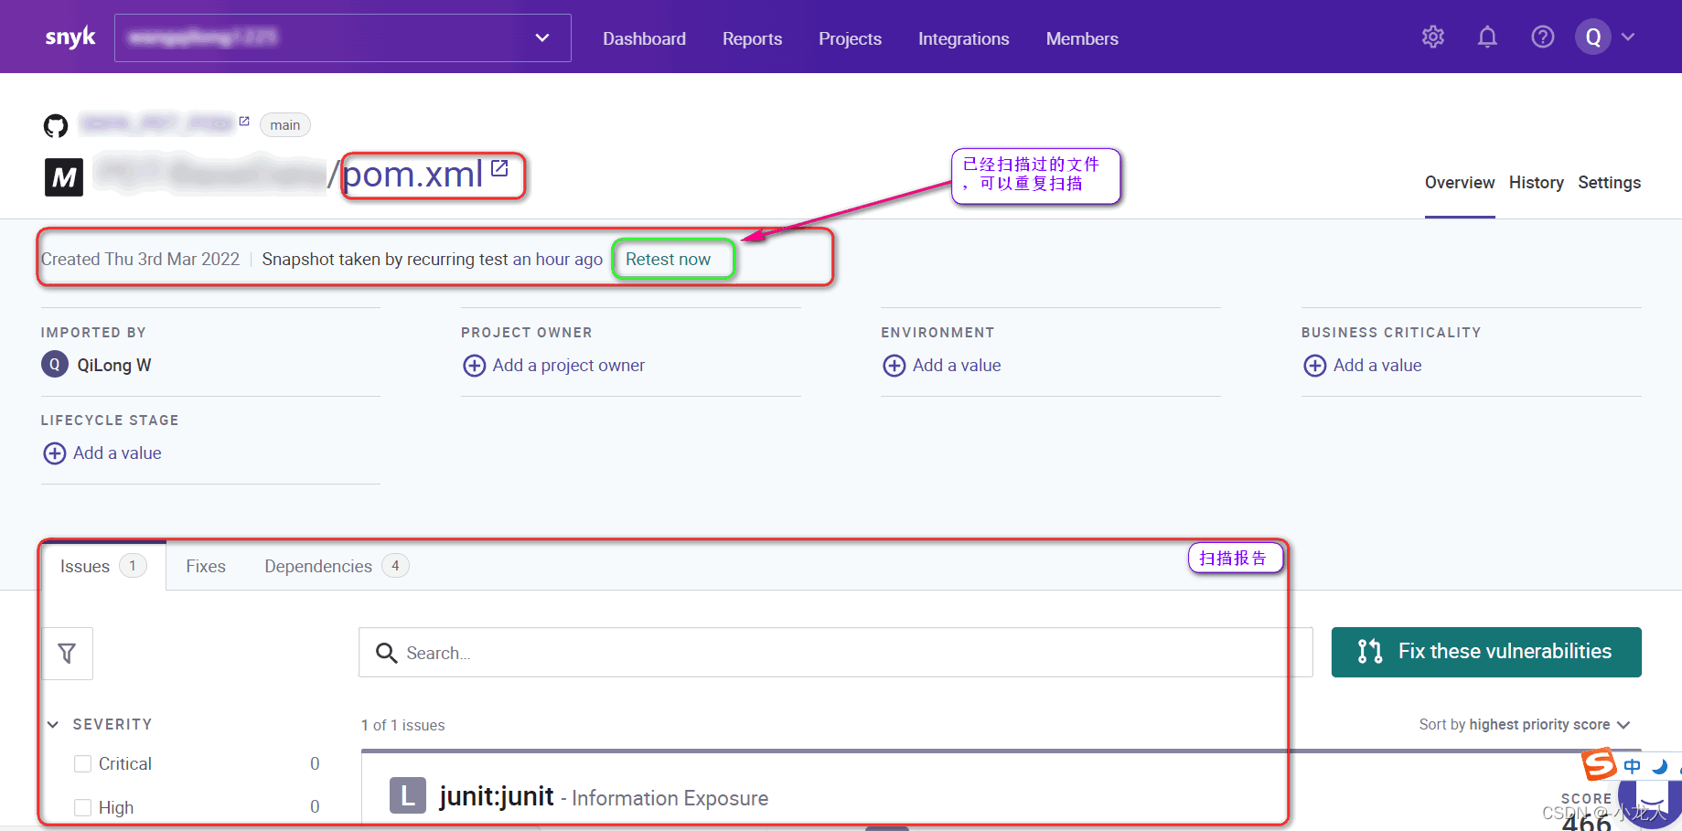Open the settings gear icon

pyautogui.click(x=1433, y=37)
